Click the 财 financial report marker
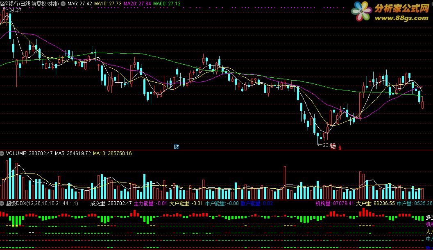433x250 pixels. click(x=176, y=147)
